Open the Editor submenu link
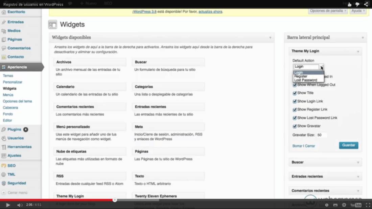This screenshot has height=209, width=372. [7, 120]
